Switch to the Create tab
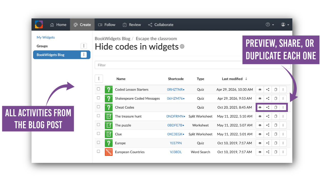Image resolution: width=328 pixels, height=184 pixels. click(82, 25)
